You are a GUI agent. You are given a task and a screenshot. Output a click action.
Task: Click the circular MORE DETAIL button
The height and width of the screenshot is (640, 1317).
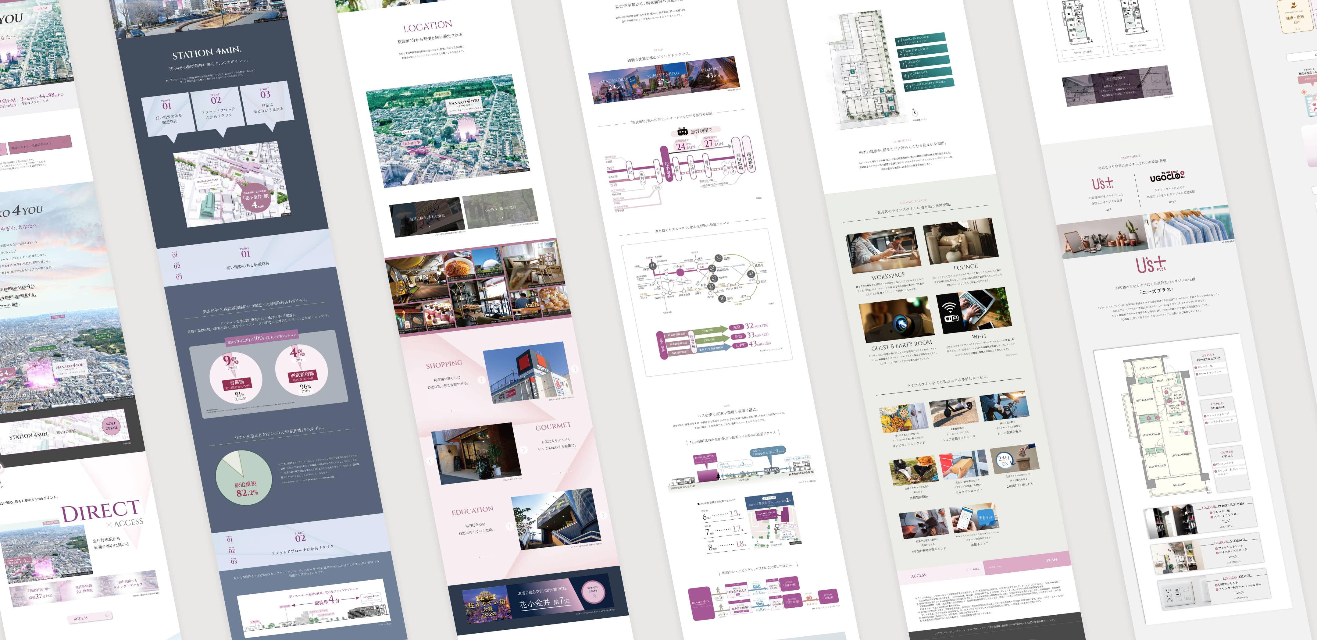click(111, 426)
